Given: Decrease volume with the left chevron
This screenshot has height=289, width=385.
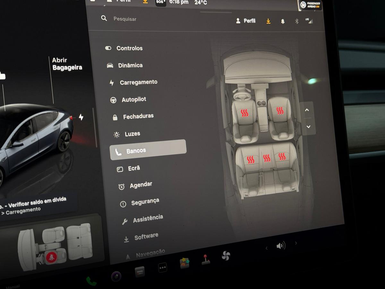Looking at the screenshot, I should pos(266,248).
